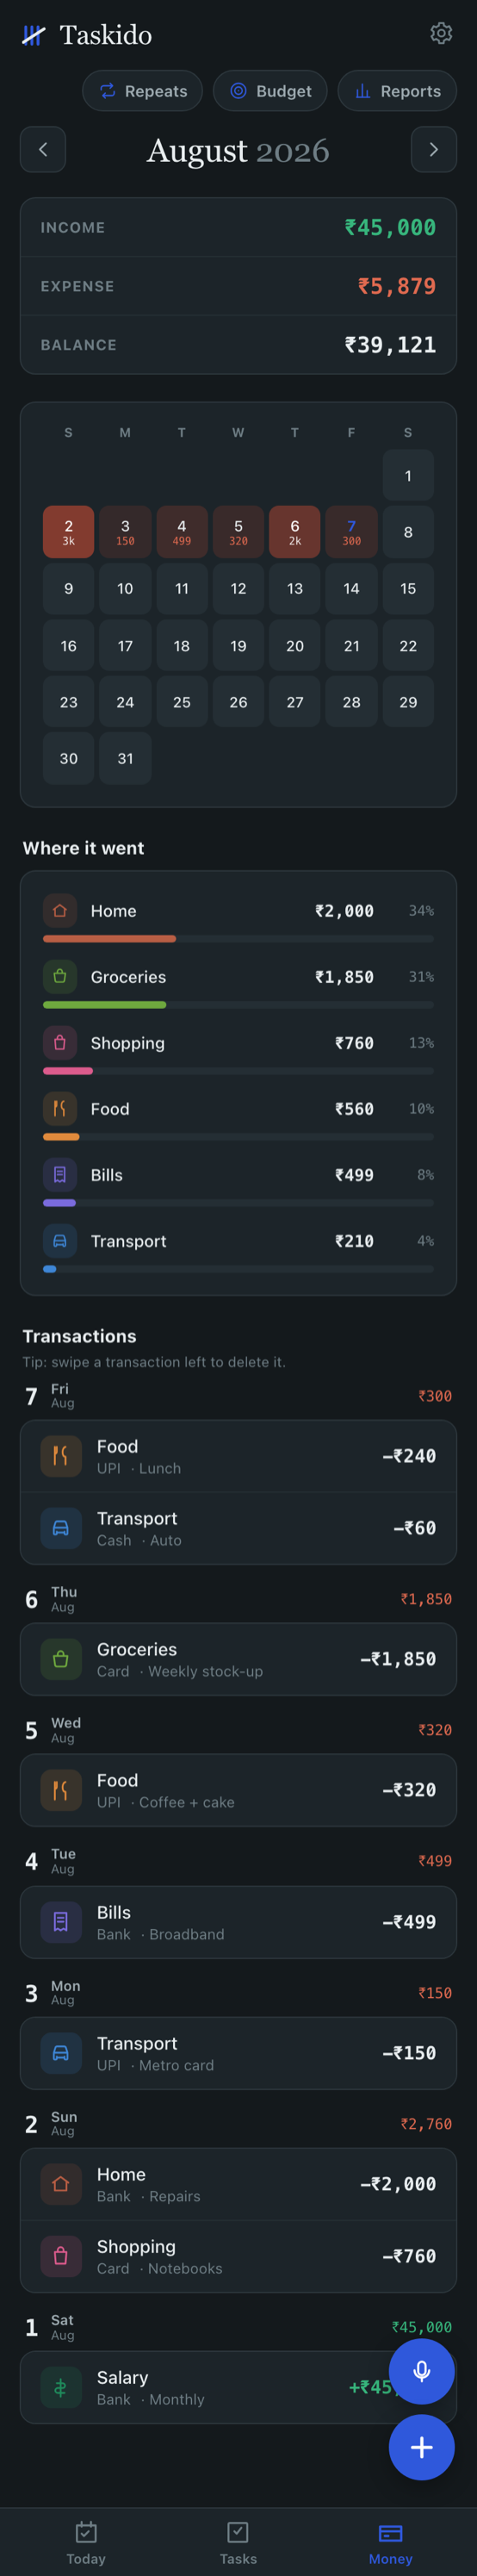
Task: Open the Repeats button
Action: pyautogui.click(x=142, y=91)
